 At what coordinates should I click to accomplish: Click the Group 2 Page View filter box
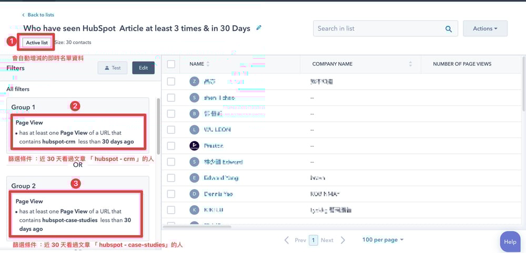tap(76, 214)
